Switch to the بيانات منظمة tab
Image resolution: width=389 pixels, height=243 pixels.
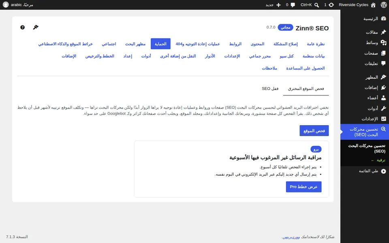click(314, 56)
